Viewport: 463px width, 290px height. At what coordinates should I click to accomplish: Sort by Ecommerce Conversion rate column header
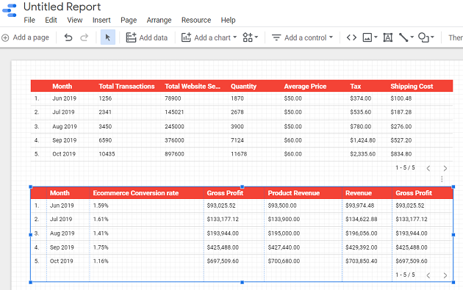click(x=135, y=193)
